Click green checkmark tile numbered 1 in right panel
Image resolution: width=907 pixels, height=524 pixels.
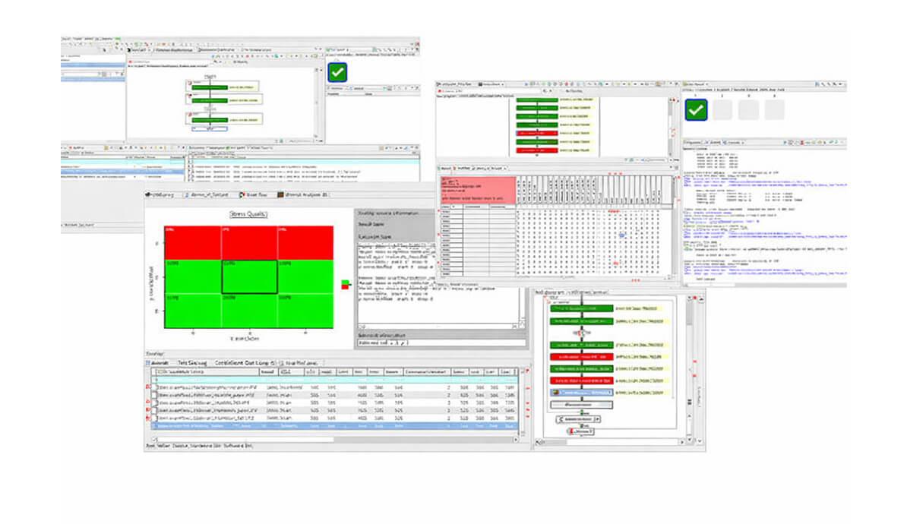click(696, 109)
